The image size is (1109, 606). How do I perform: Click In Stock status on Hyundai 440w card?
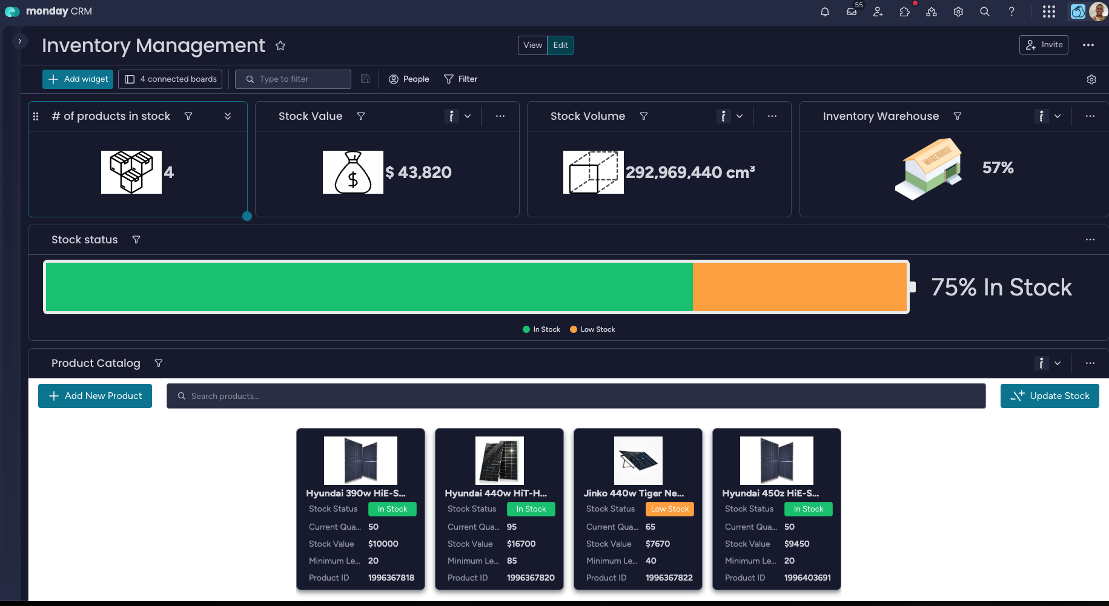click(x=531, y=509)
